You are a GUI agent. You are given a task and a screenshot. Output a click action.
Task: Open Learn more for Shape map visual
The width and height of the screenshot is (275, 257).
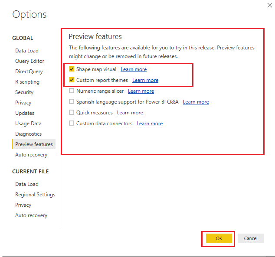(x=134, y=69)
